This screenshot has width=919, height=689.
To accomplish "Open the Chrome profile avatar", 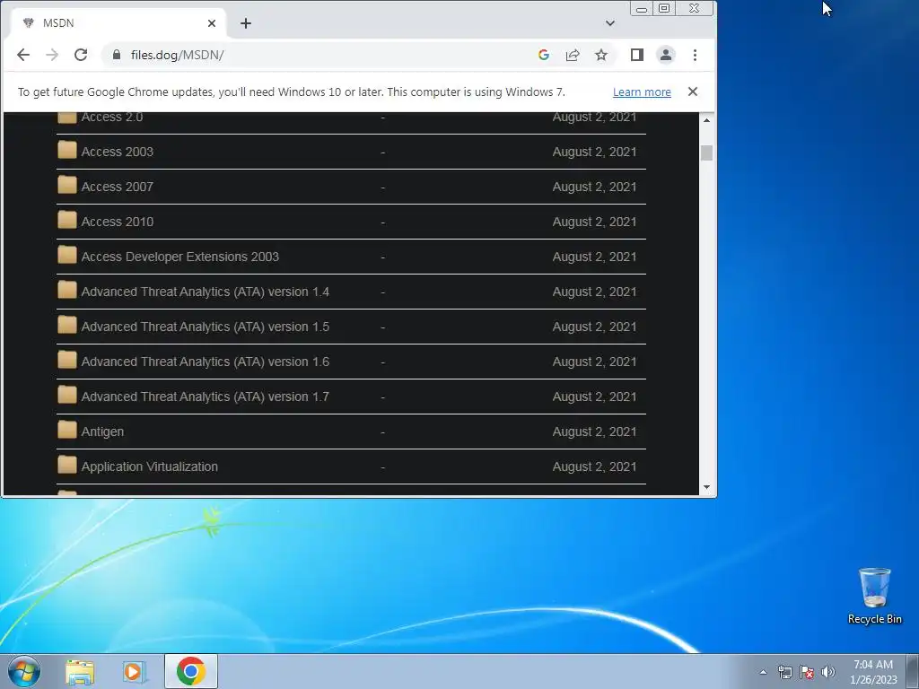I will click(666, 55).
